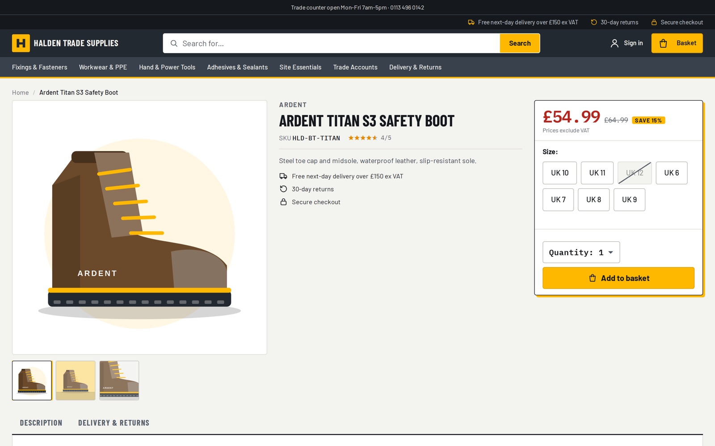715x446 pixels.
Task: Open Fixings & Fasteners menu
Action: [x=39, y=67]
